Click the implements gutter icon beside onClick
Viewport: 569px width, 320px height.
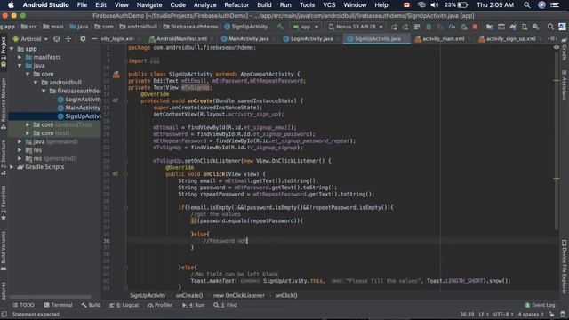(x=116, y=174)
